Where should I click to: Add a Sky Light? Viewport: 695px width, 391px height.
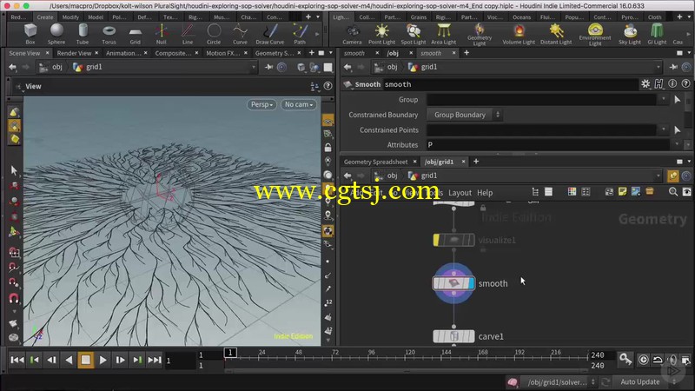pos(630,34)
